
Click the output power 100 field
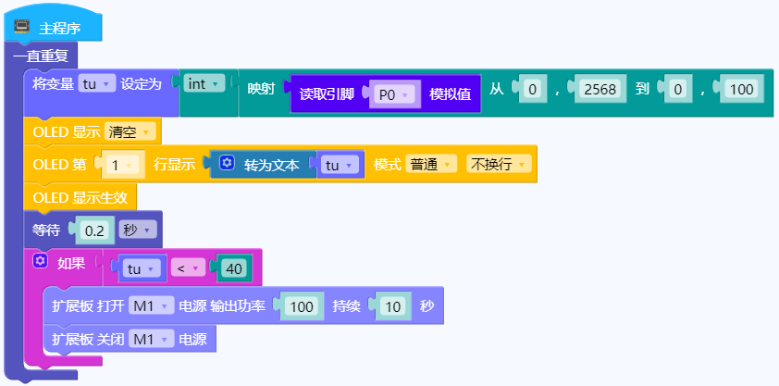tap(302, 306)
